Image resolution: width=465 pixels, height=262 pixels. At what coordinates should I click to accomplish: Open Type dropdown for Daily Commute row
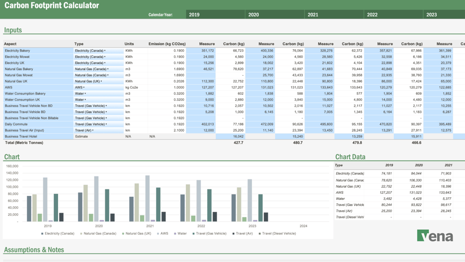106,124
